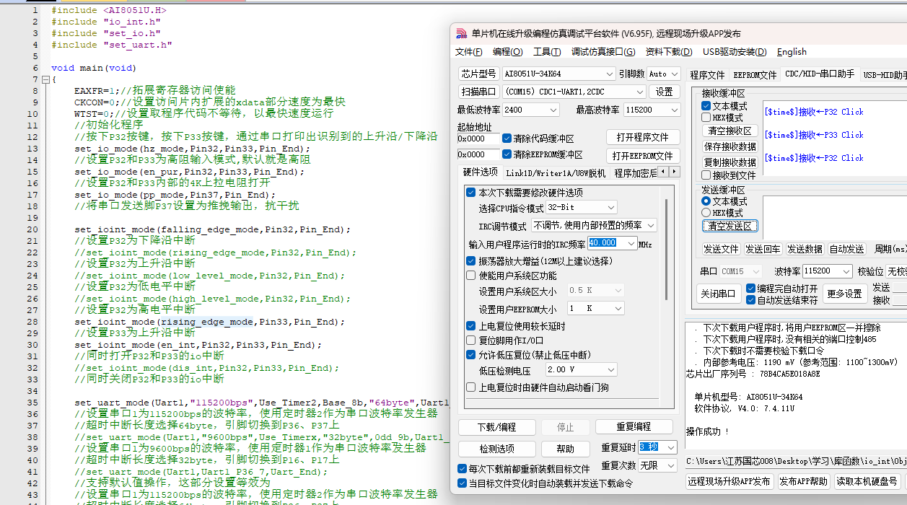Click the 发送文件 button
The width and height of the screenshot is (907, 505).
(x=721, y=249)
